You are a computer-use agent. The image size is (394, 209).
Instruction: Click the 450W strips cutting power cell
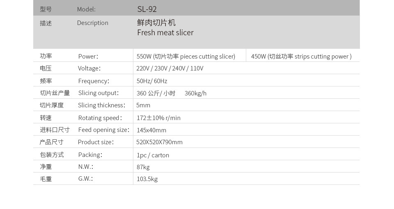tap(301, 57)
